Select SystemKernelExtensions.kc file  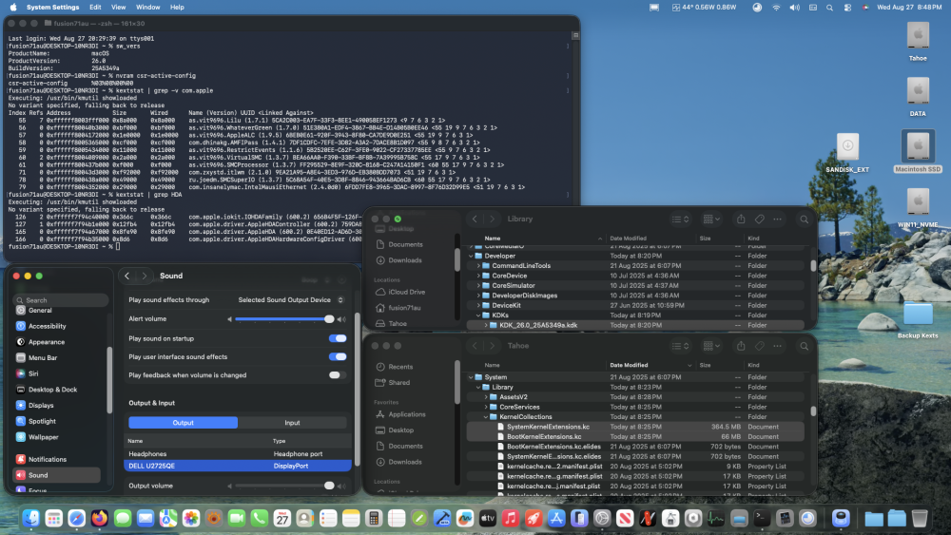(x=635, y=427)
